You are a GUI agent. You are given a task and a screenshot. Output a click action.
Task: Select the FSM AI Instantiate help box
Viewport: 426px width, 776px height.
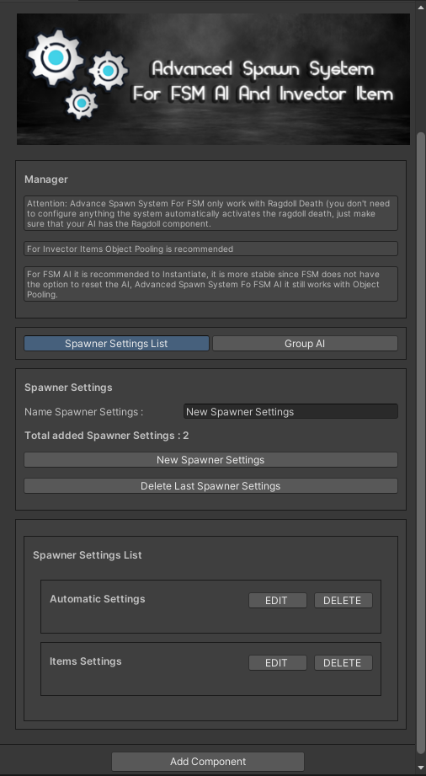210,284
